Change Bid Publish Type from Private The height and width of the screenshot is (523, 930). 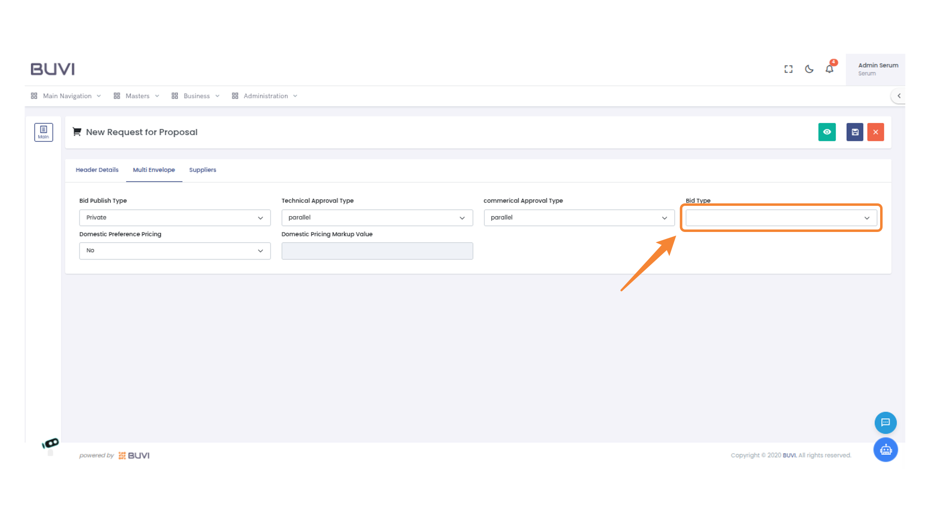[x=174, y=217]
